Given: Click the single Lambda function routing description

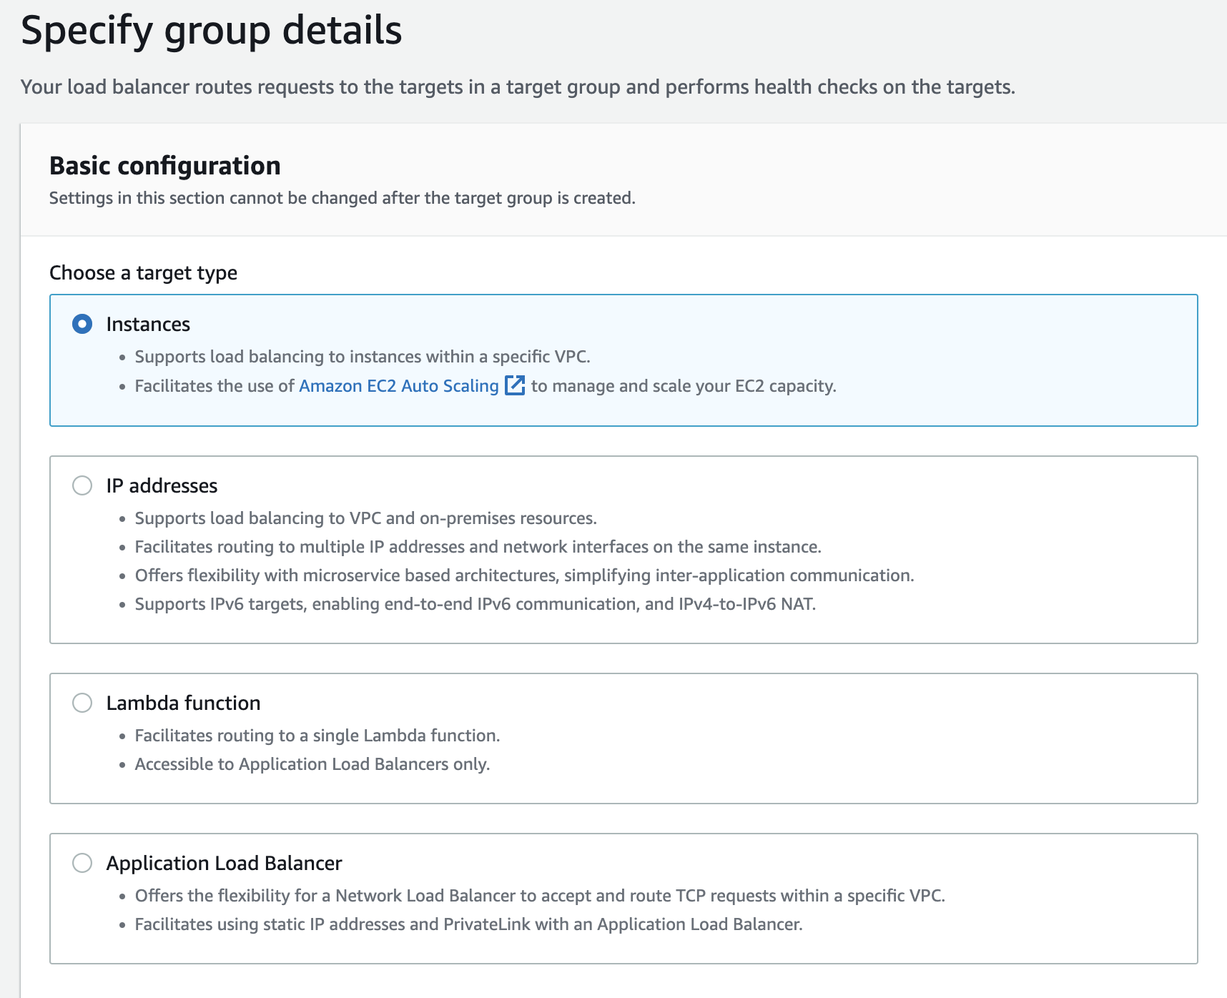Looking at the screenshot, I should coord(317,736).
